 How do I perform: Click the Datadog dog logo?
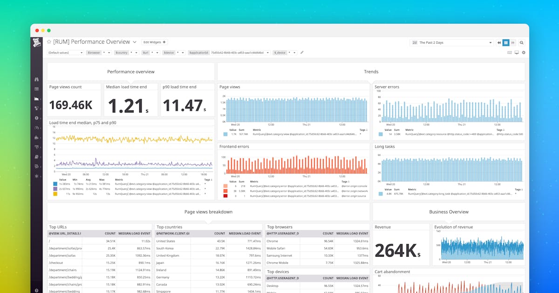coord(37,43)
